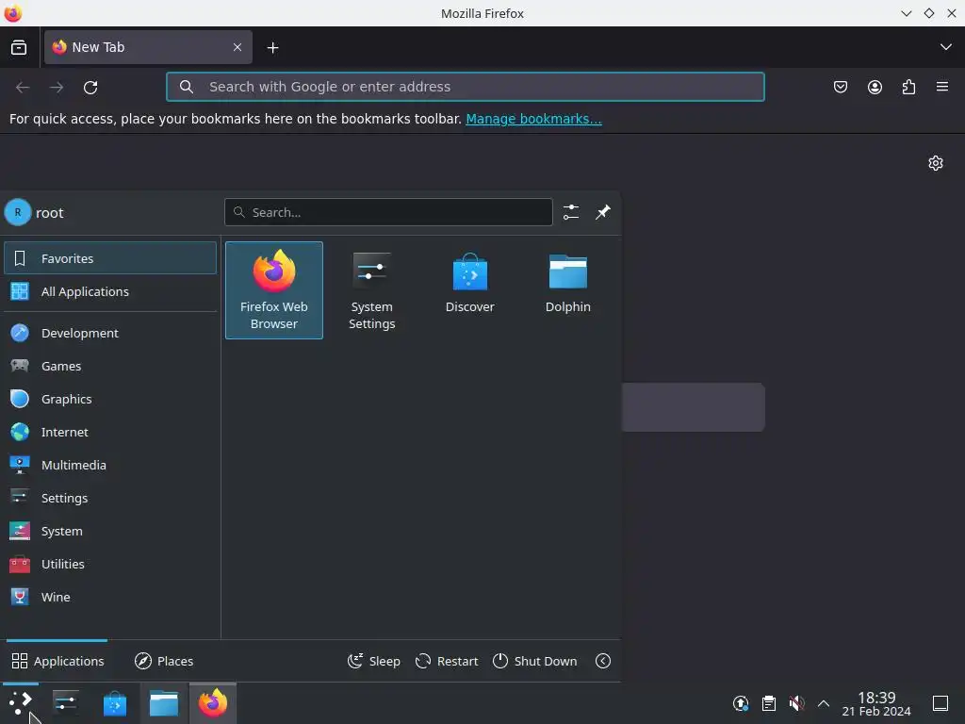Image resolution: width=965 pixels, height=724 pixels.
Task: Open the Wine category
Action: click(x=110, y=597)
